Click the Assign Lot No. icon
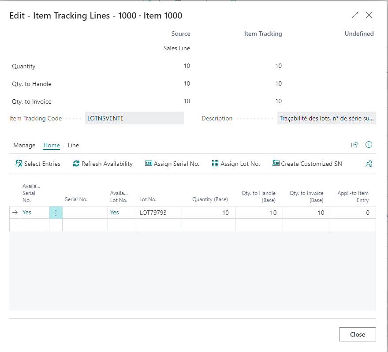 (215, 164)
